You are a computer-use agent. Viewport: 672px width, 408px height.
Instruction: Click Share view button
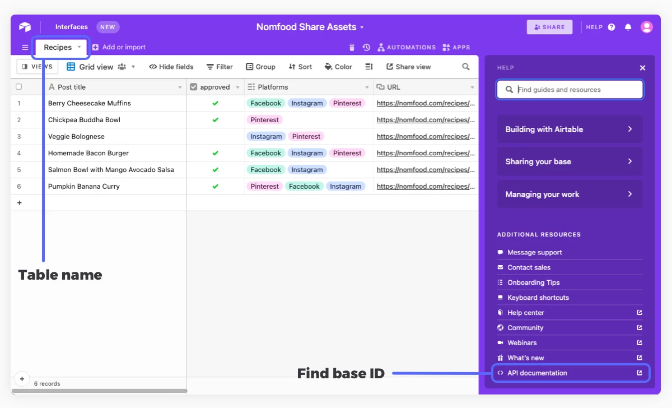(409, 67)
